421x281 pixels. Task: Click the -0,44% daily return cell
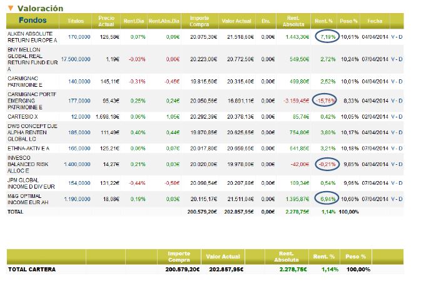[137, 183]
